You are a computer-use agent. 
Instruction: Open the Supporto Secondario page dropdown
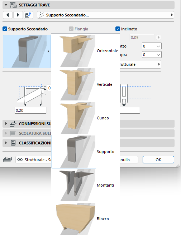[x=105, y=15]
